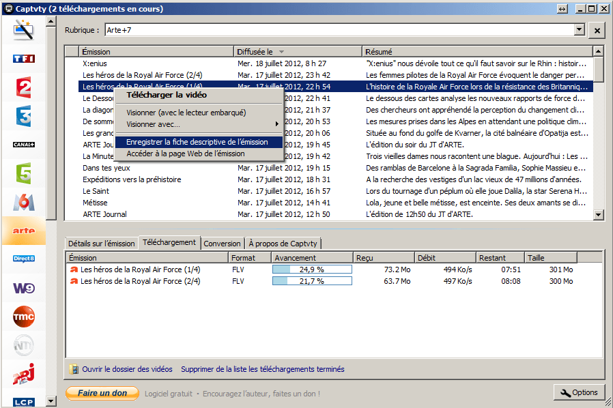This screenshot has width=613, height=408.
Task: Click the Avancement column header
Action: coord(312,258)
